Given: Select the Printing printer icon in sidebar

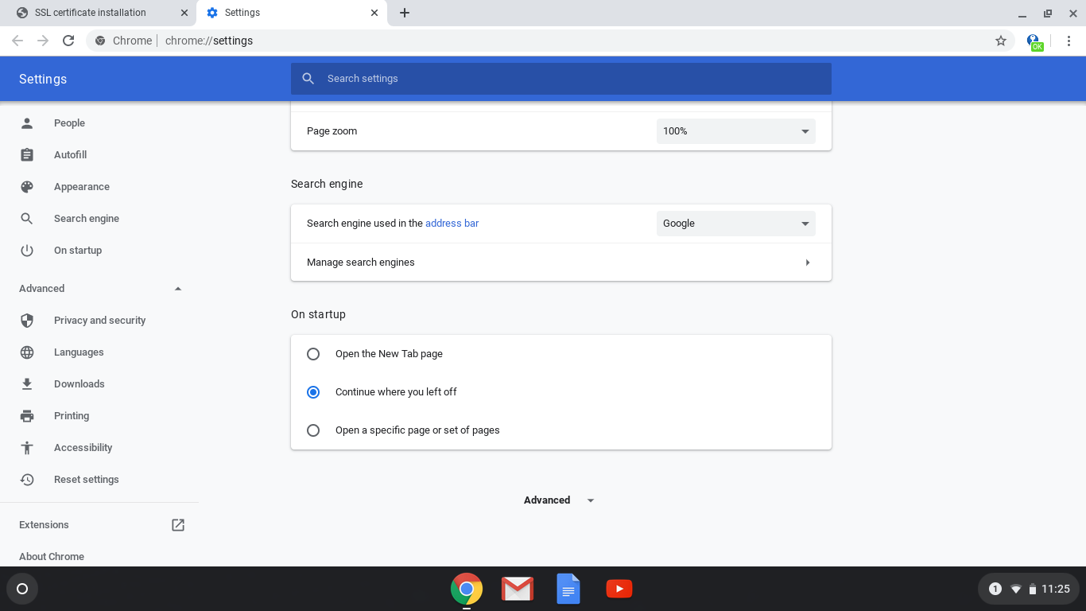Looking at the screenshot, I should click(x=26, y=415).
